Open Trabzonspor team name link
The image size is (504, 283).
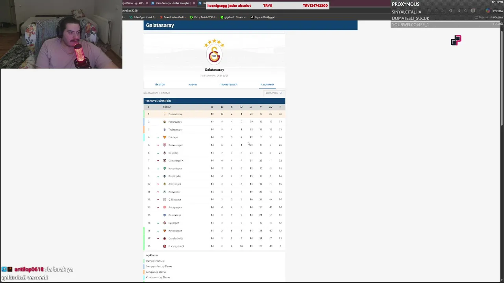pyautogui.click(x=175, y=129)
